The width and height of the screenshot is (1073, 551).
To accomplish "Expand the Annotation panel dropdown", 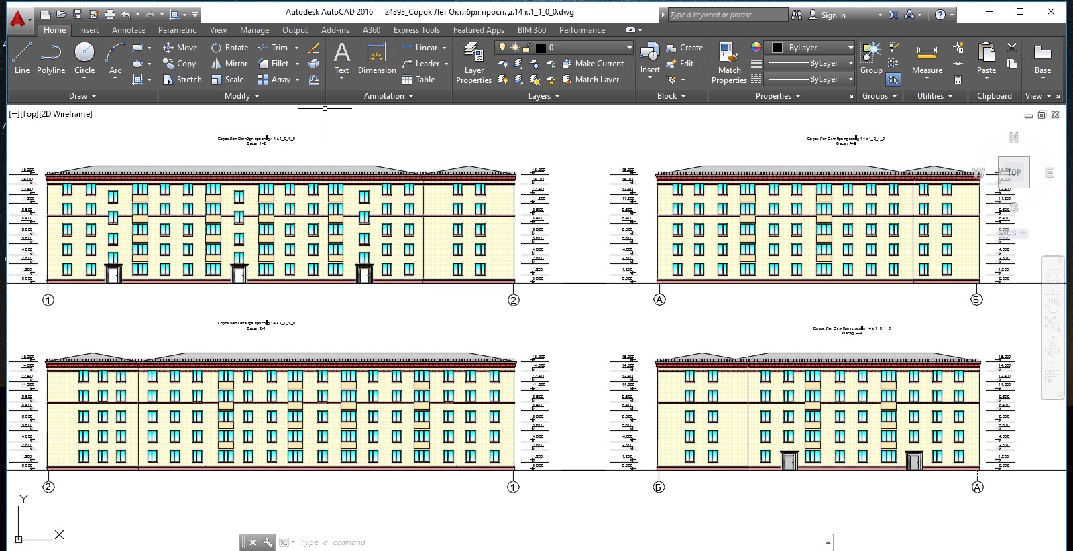I will pyautogui.click(x=389, y=96).
